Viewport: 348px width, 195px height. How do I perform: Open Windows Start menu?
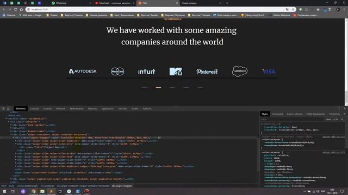coord(4,191)
